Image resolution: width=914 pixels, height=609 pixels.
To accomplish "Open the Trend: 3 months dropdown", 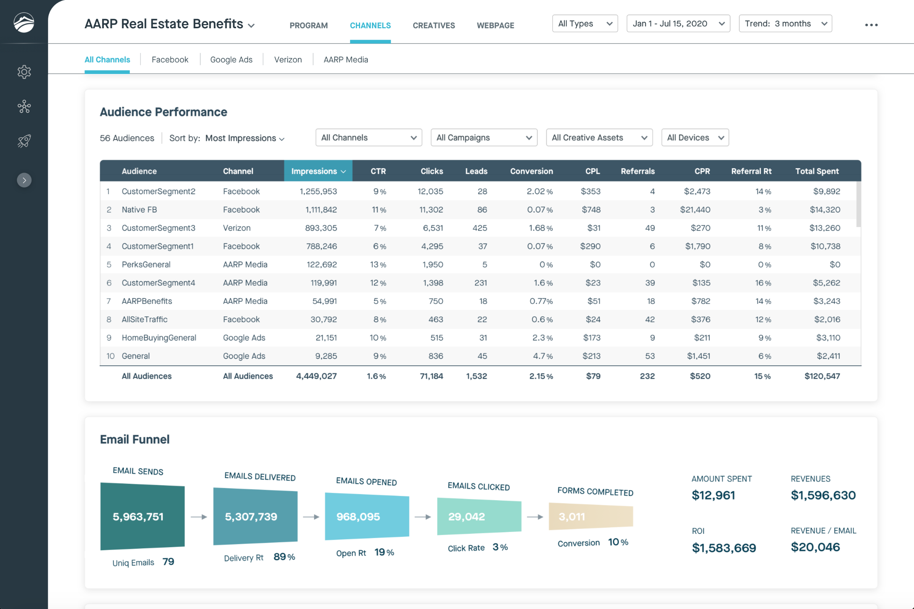I will coord(785,24).
